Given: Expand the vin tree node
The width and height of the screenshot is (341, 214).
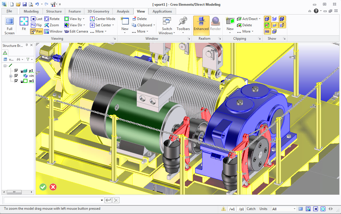Looking at the screenshot, I should point(11,76).
